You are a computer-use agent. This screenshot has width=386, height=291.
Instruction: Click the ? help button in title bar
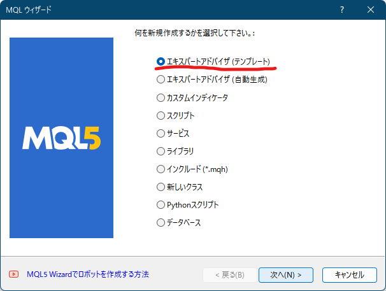[x=342, y=10]
